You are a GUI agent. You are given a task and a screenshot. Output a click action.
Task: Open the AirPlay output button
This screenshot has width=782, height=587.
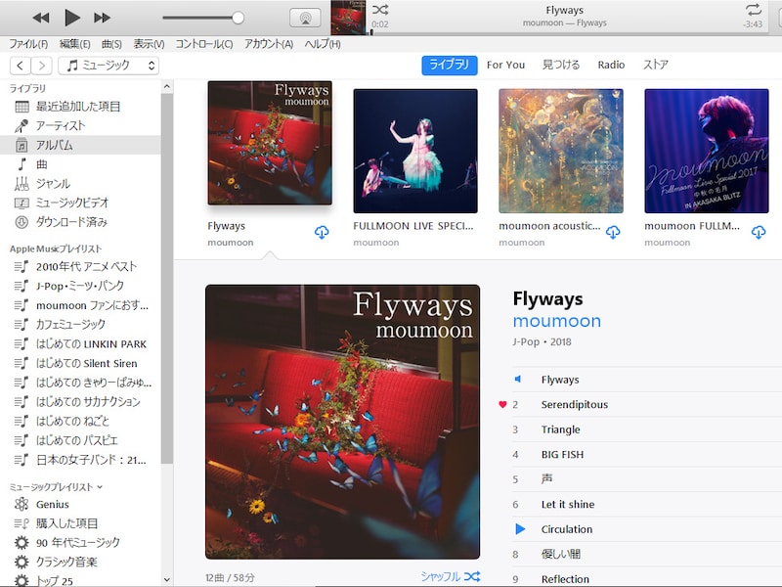305,19
